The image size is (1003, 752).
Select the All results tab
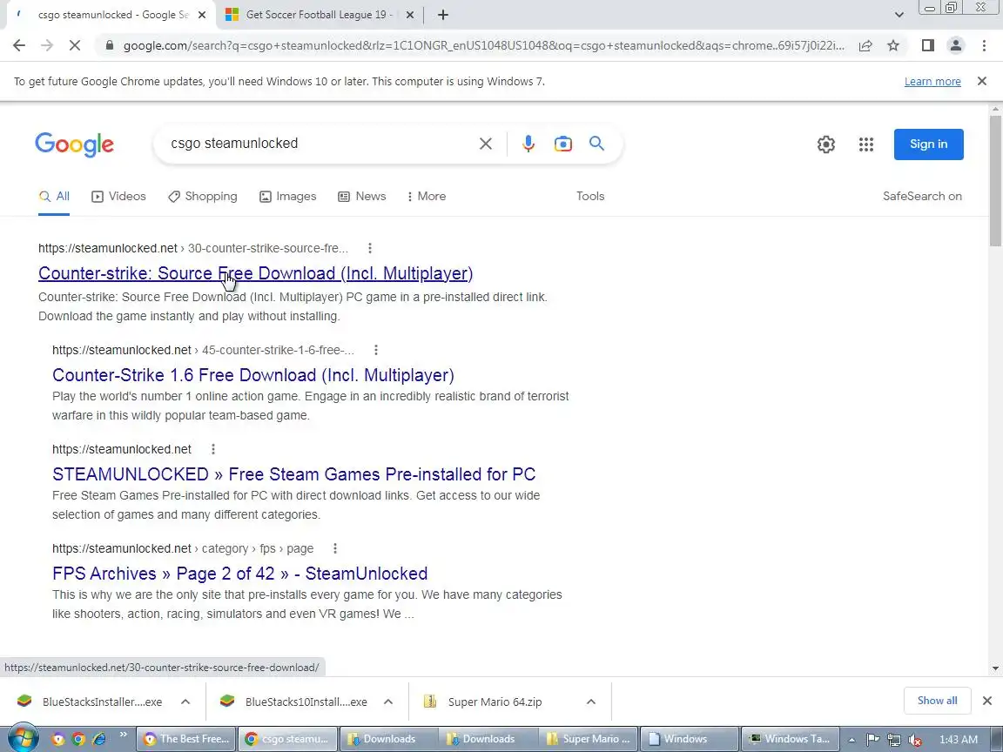click(x=54, y=197)
